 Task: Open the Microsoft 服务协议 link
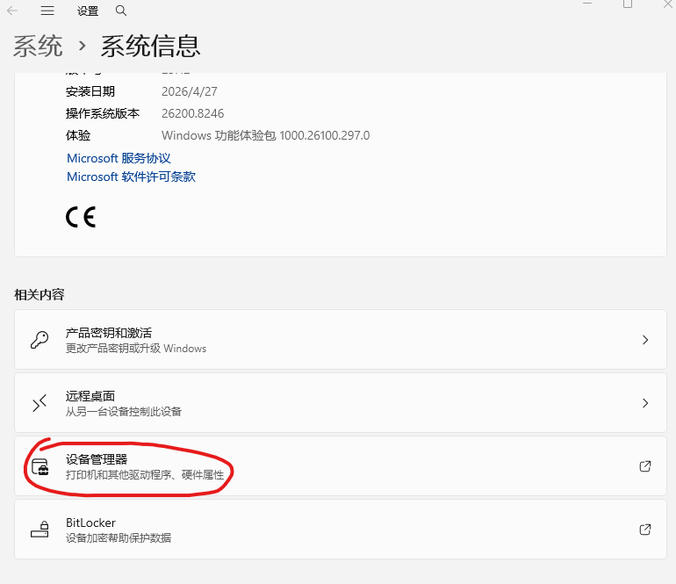[119, 158]
